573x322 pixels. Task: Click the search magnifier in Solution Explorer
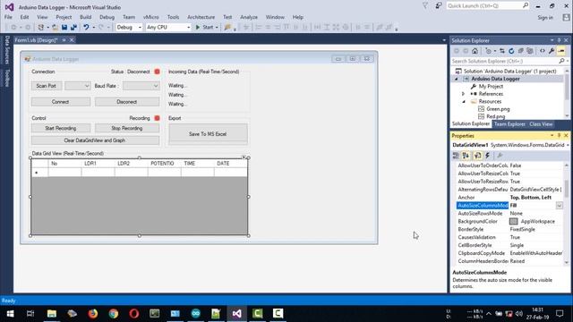coord(561,61)
